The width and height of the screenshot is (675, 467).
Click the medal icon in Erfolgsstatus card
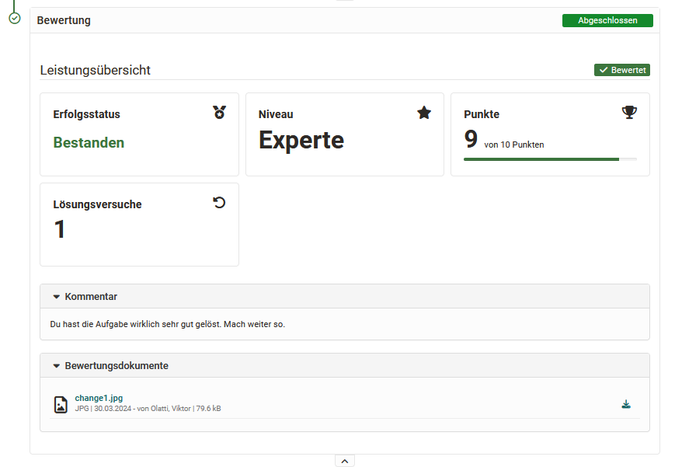pos(219,113)
